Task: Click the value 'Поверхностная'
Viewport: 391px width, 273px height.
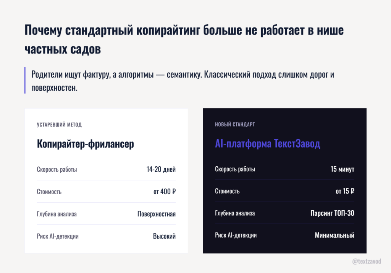Action: [157, 214]
